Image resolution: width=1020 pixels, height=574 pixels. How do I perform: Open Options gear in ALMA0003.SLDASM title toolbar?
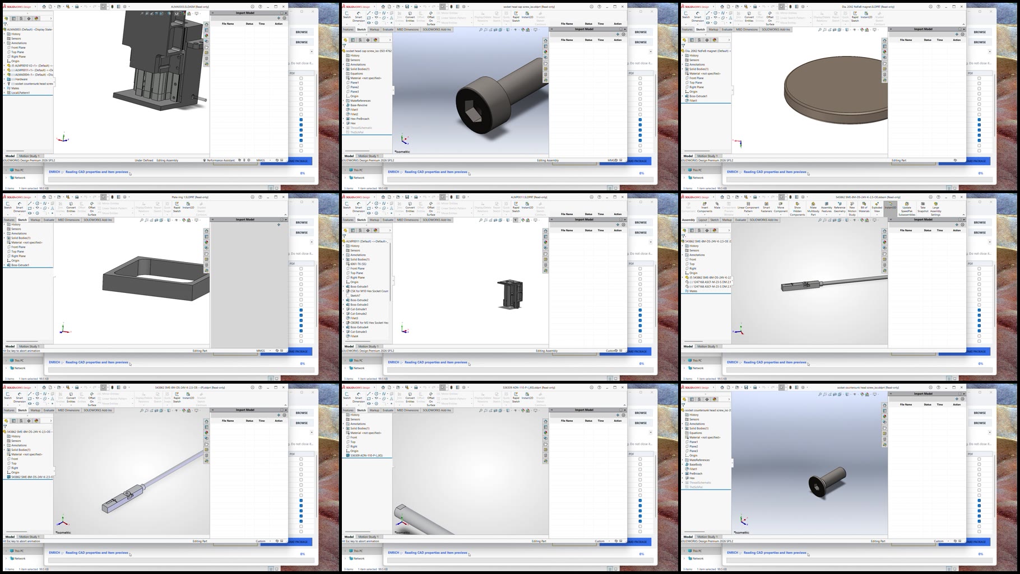point(125,7)
